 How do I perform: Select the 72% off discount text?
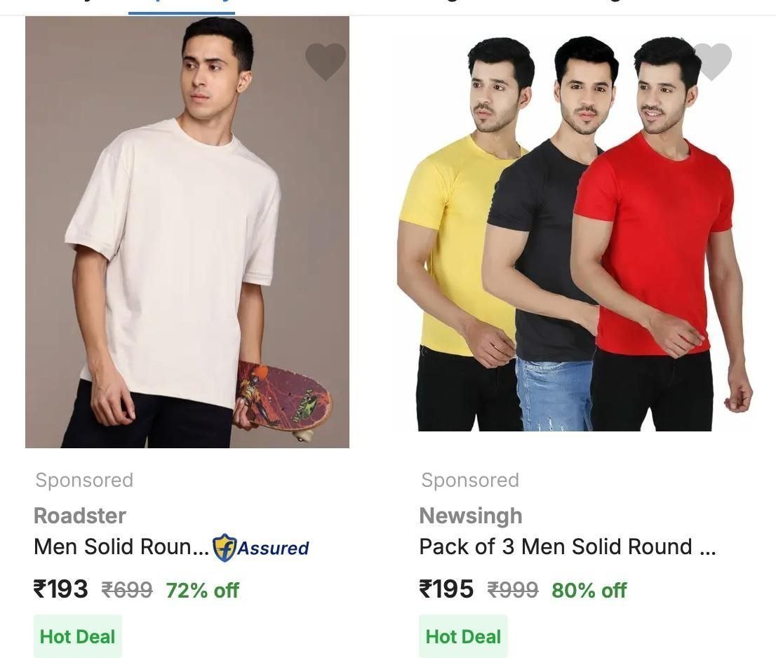click(x=202, y=591)
